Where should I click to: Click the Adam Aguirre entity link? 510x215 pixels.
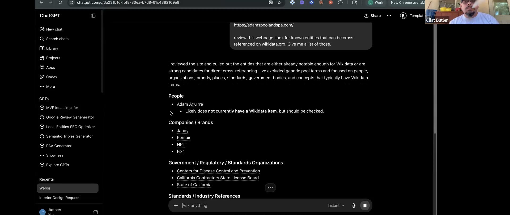190,104
